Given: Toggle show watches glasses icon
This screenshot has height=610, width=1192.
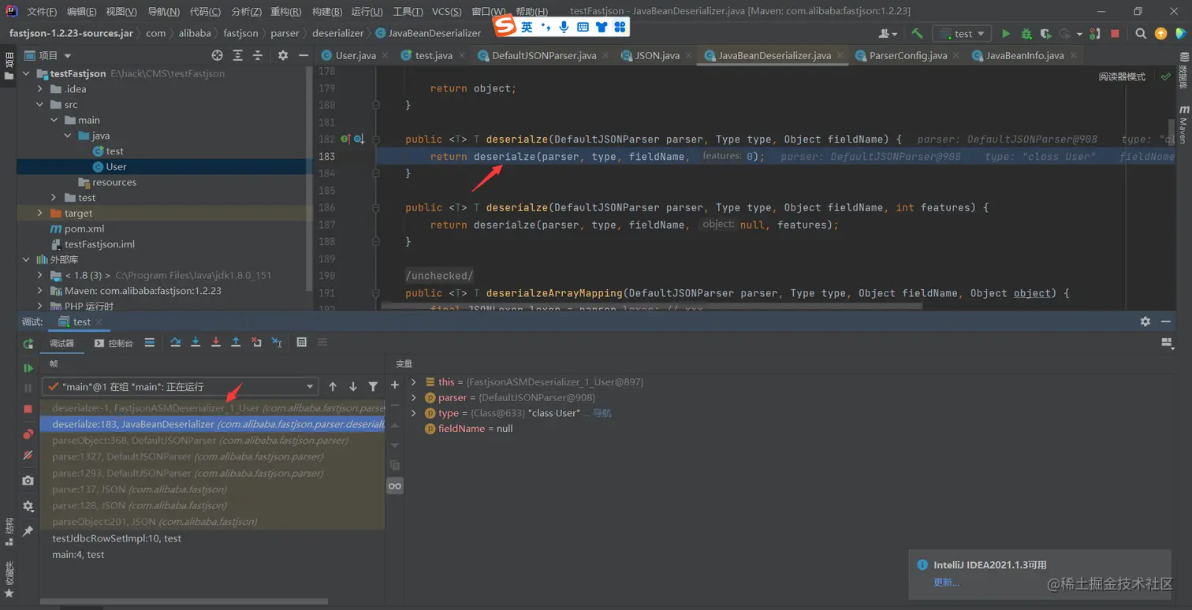Looking at the screenshot, I should click(x=395, y=486).
